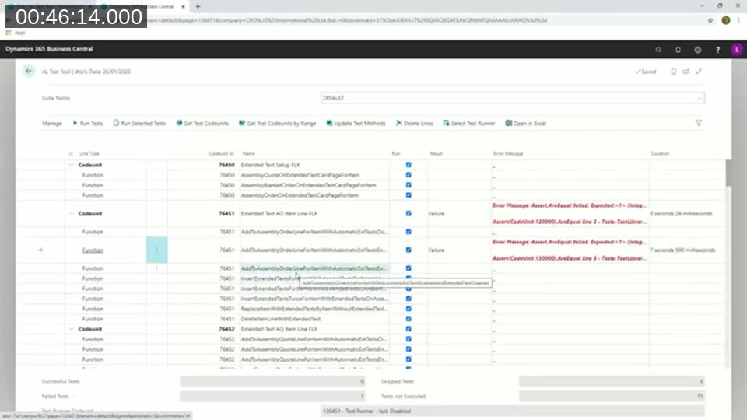Toggle Run checkbox for ReplaceItemWithExtendedTexts row
Viewport: 747px width, 420px height.
click(409, 309)
